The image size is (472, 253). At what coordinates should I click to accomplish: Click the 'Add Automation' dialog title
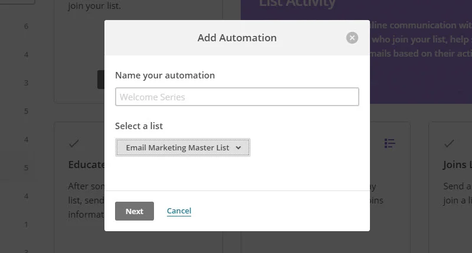click(237, 38)
